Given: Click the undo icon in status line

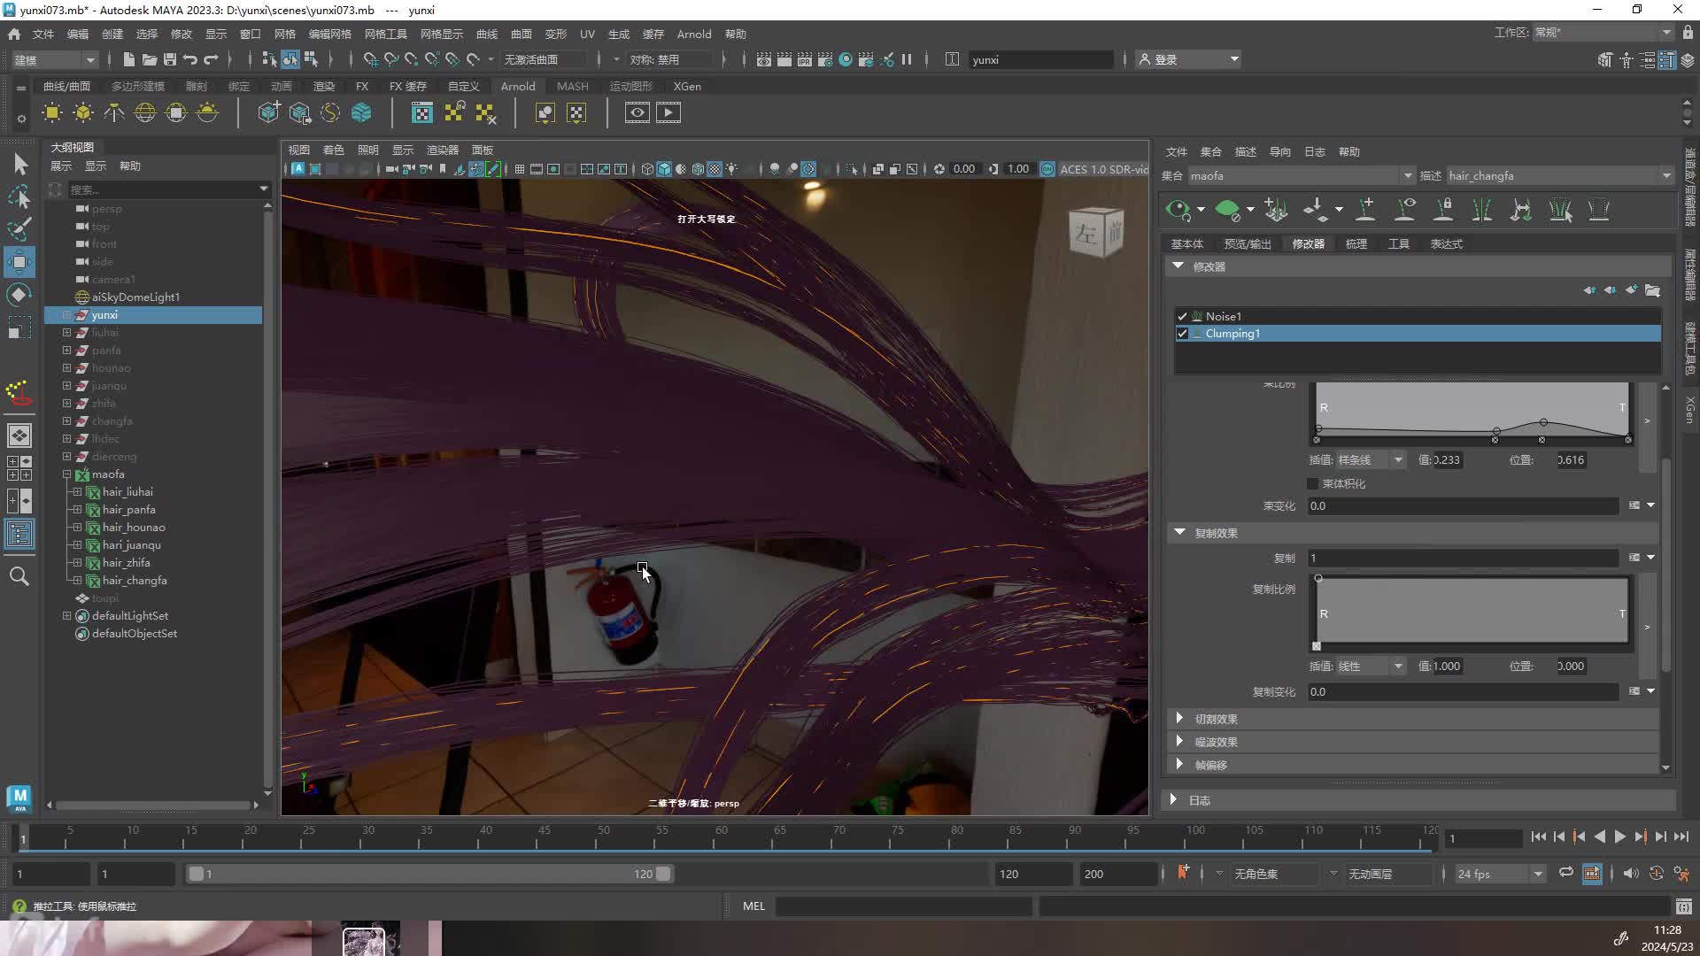Looking at the screenshot, I should [189, 59].
